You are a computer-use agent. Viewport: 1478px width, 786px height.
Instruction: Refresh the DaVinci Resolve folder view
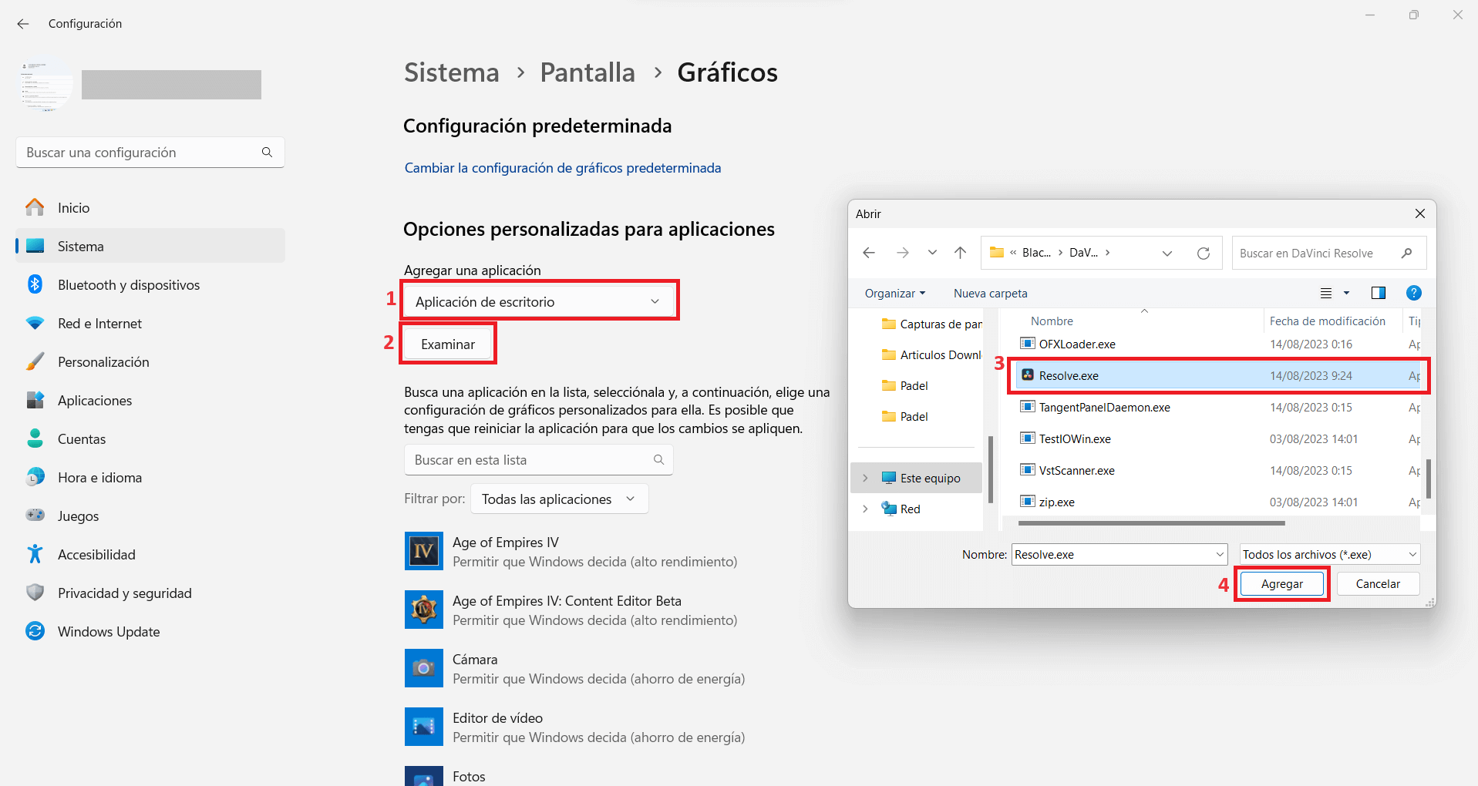click(x=1204, y=253)
